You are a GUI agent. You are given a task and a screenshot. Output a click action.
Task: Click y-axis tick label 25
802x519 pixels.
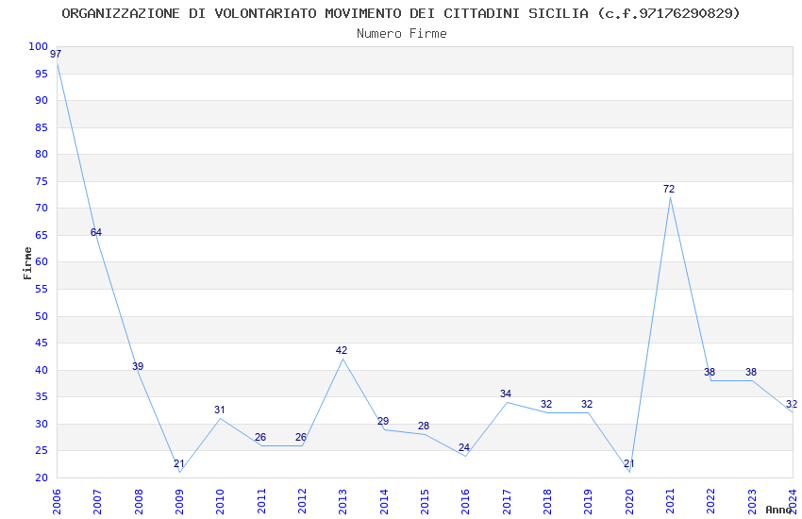tap(42, 450)
